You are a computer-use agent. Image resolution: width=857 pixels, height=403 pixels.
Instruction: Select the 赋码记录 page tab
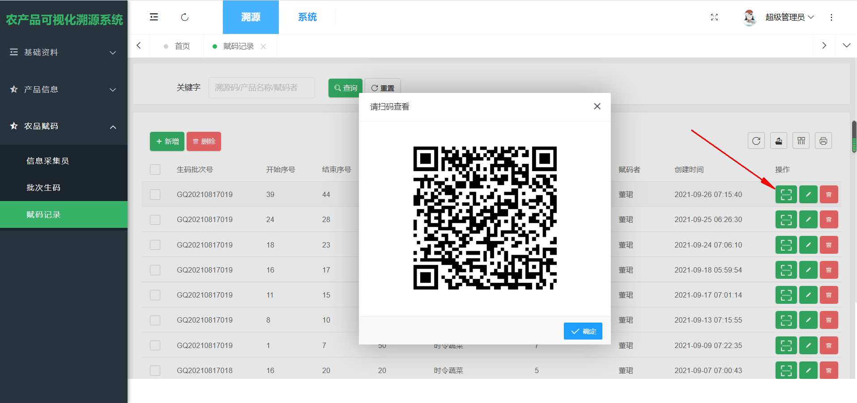pyautogui.click(x=238, y=46)
